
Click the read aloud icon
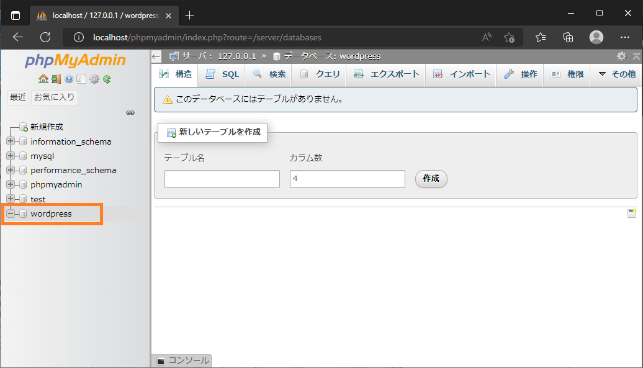(x=487, y=37)
